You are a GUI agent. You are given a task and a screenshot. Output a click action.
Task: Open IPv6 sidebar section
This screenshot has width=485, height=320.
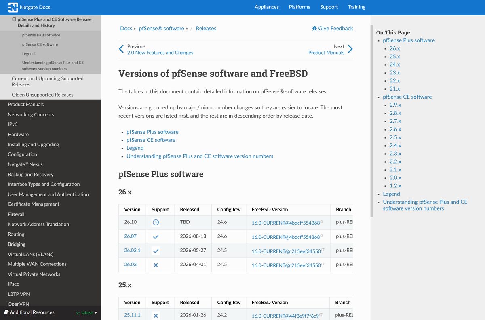point(13,124)
